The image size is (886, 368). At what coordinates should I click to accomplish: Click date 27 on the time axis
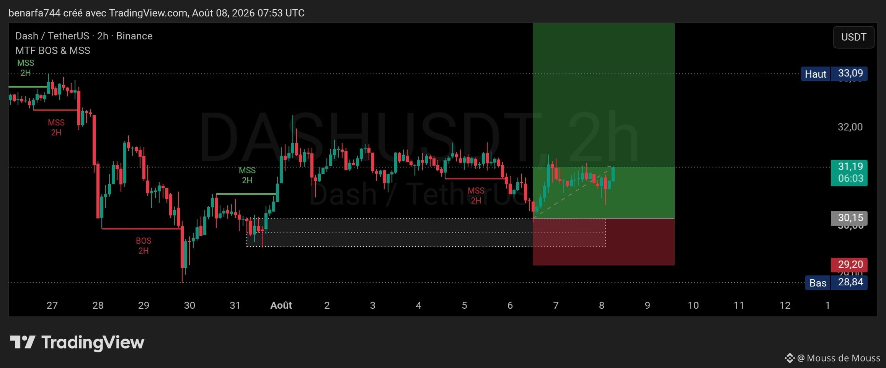(x=52, y=305)
